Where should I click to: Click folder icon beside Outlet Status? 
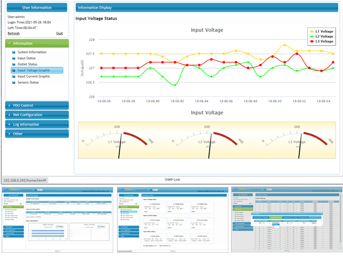point(14,64)
